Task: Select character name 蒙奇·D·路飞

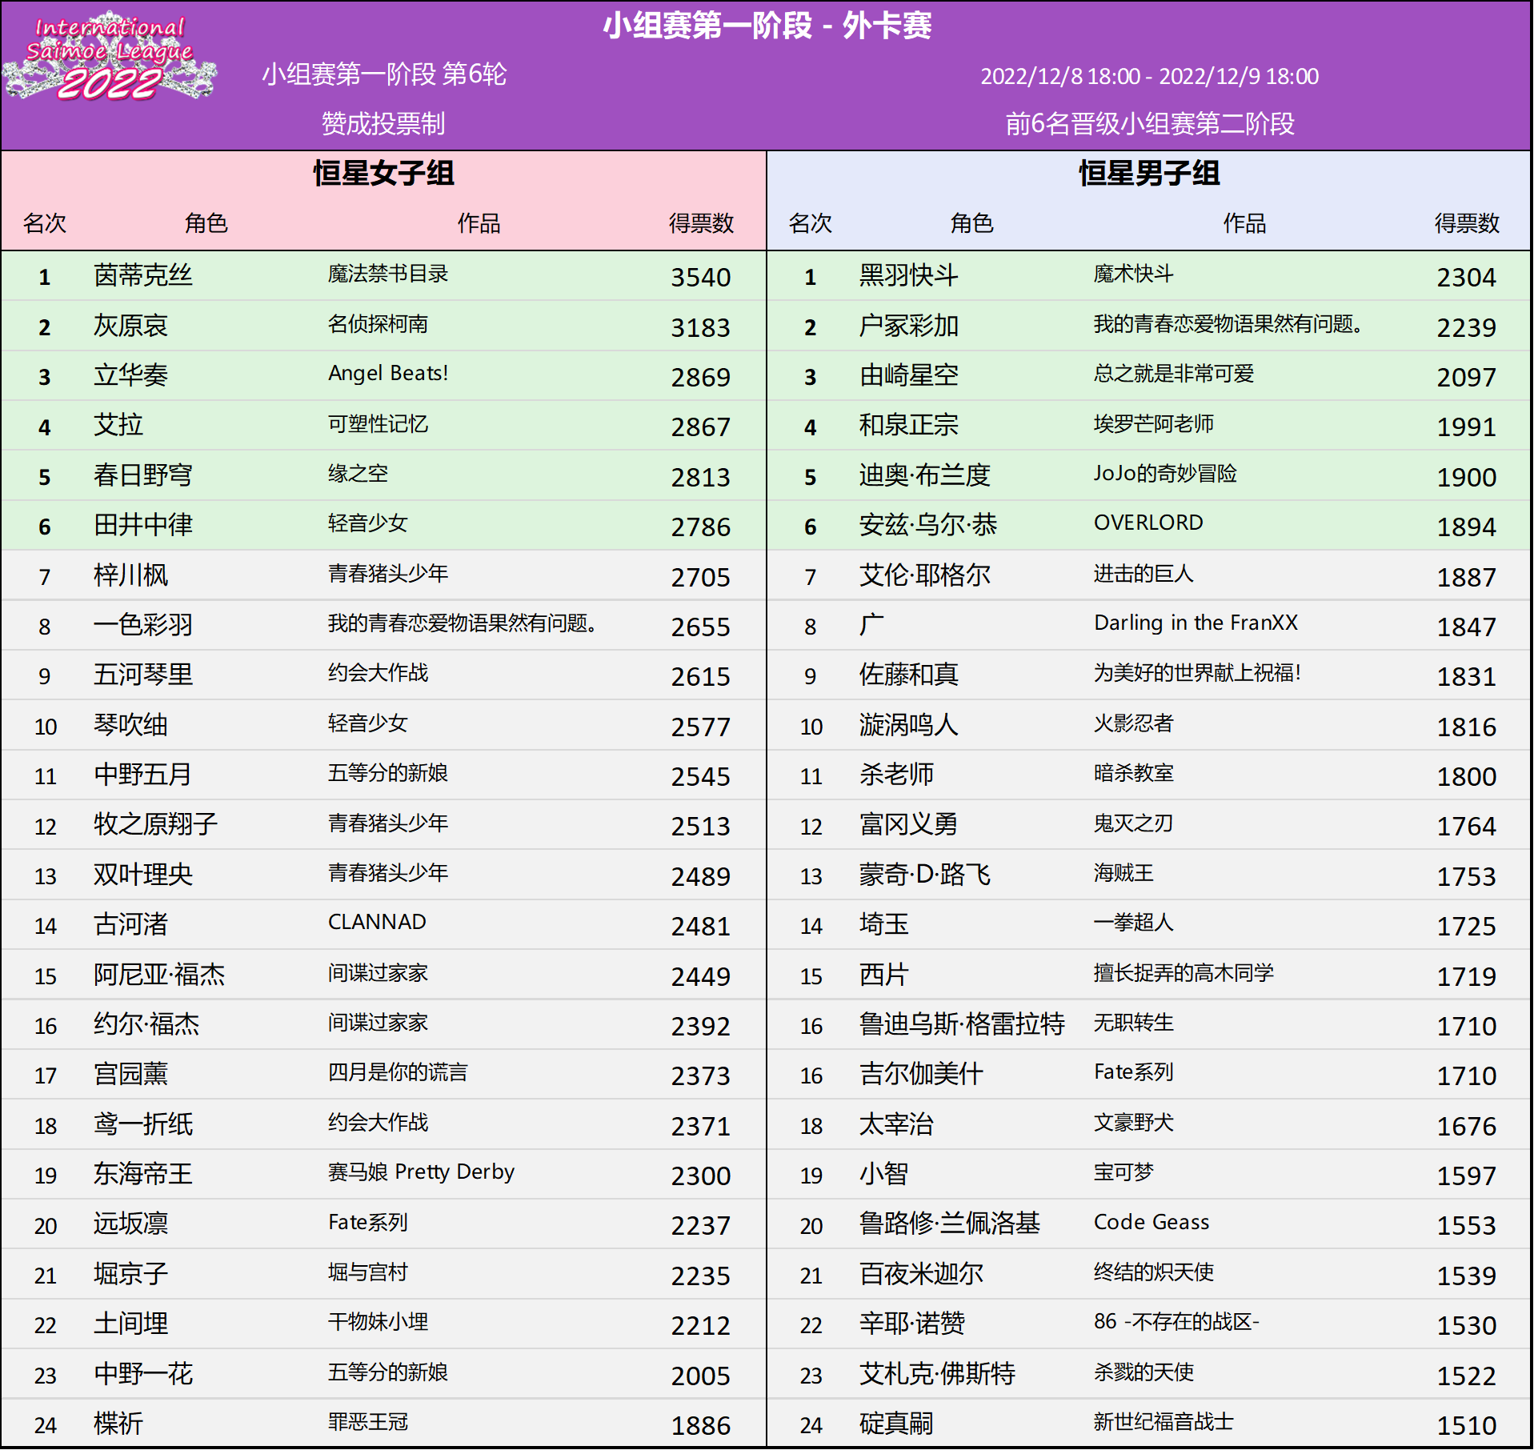Action: click(925, 875)
